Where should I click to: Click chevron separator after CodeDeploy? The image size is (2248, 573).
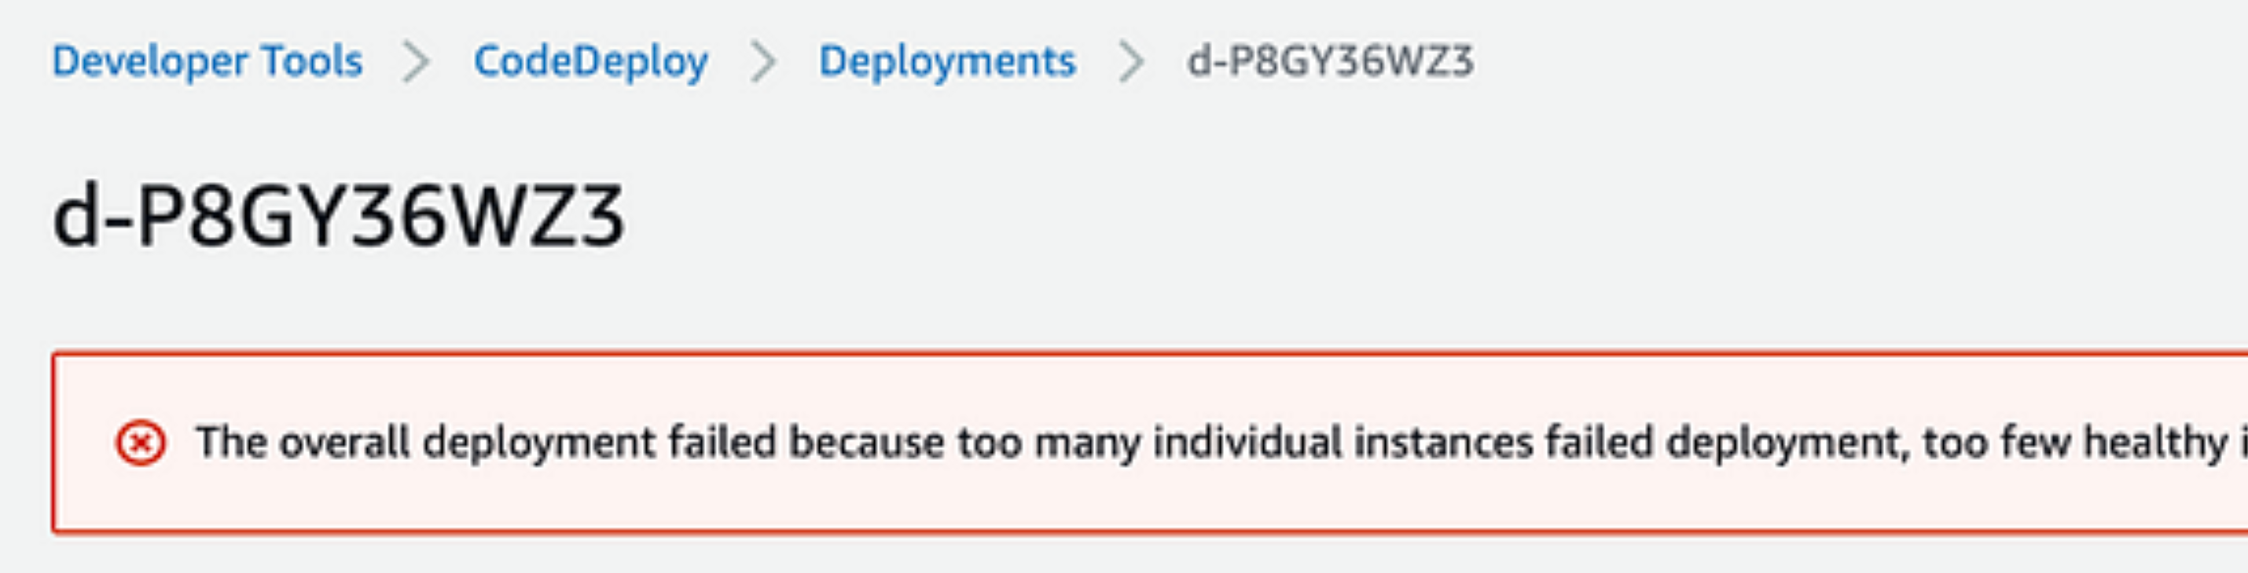coord(763,63)
